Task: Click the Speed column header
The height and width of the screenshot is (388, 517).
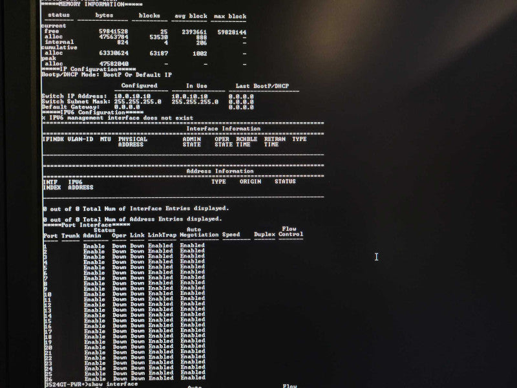Action: pos(231,235)
